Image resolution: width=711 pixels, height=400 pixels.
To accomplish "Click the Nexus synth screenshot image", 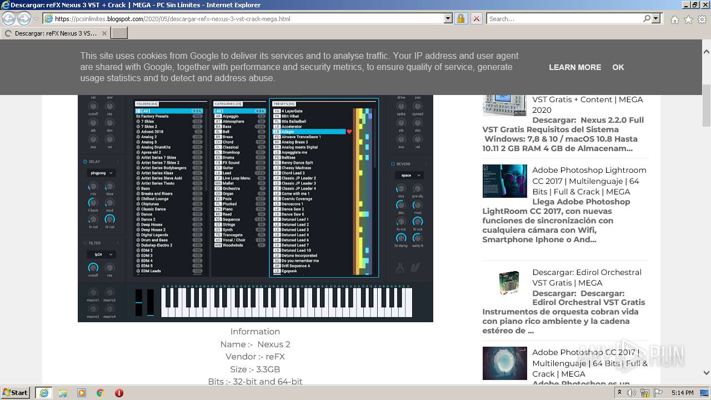I will 256,208.
